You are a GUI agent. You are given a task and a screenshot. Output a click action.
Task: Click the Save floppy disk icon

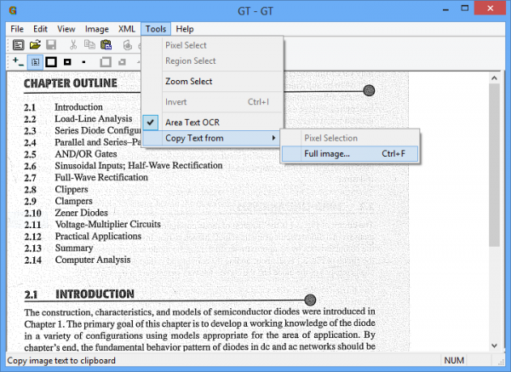tap(51, 44)
